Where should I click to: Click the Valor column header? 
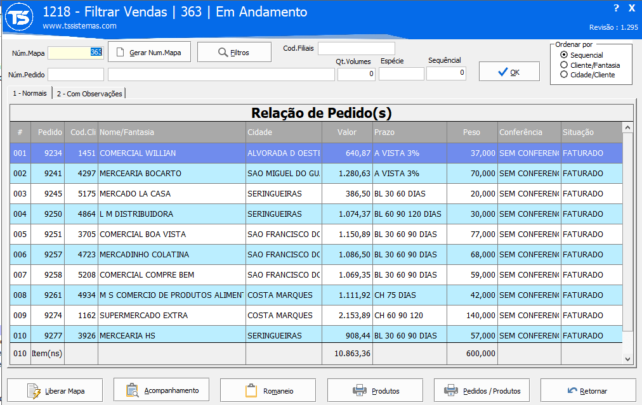coord(346,132)
